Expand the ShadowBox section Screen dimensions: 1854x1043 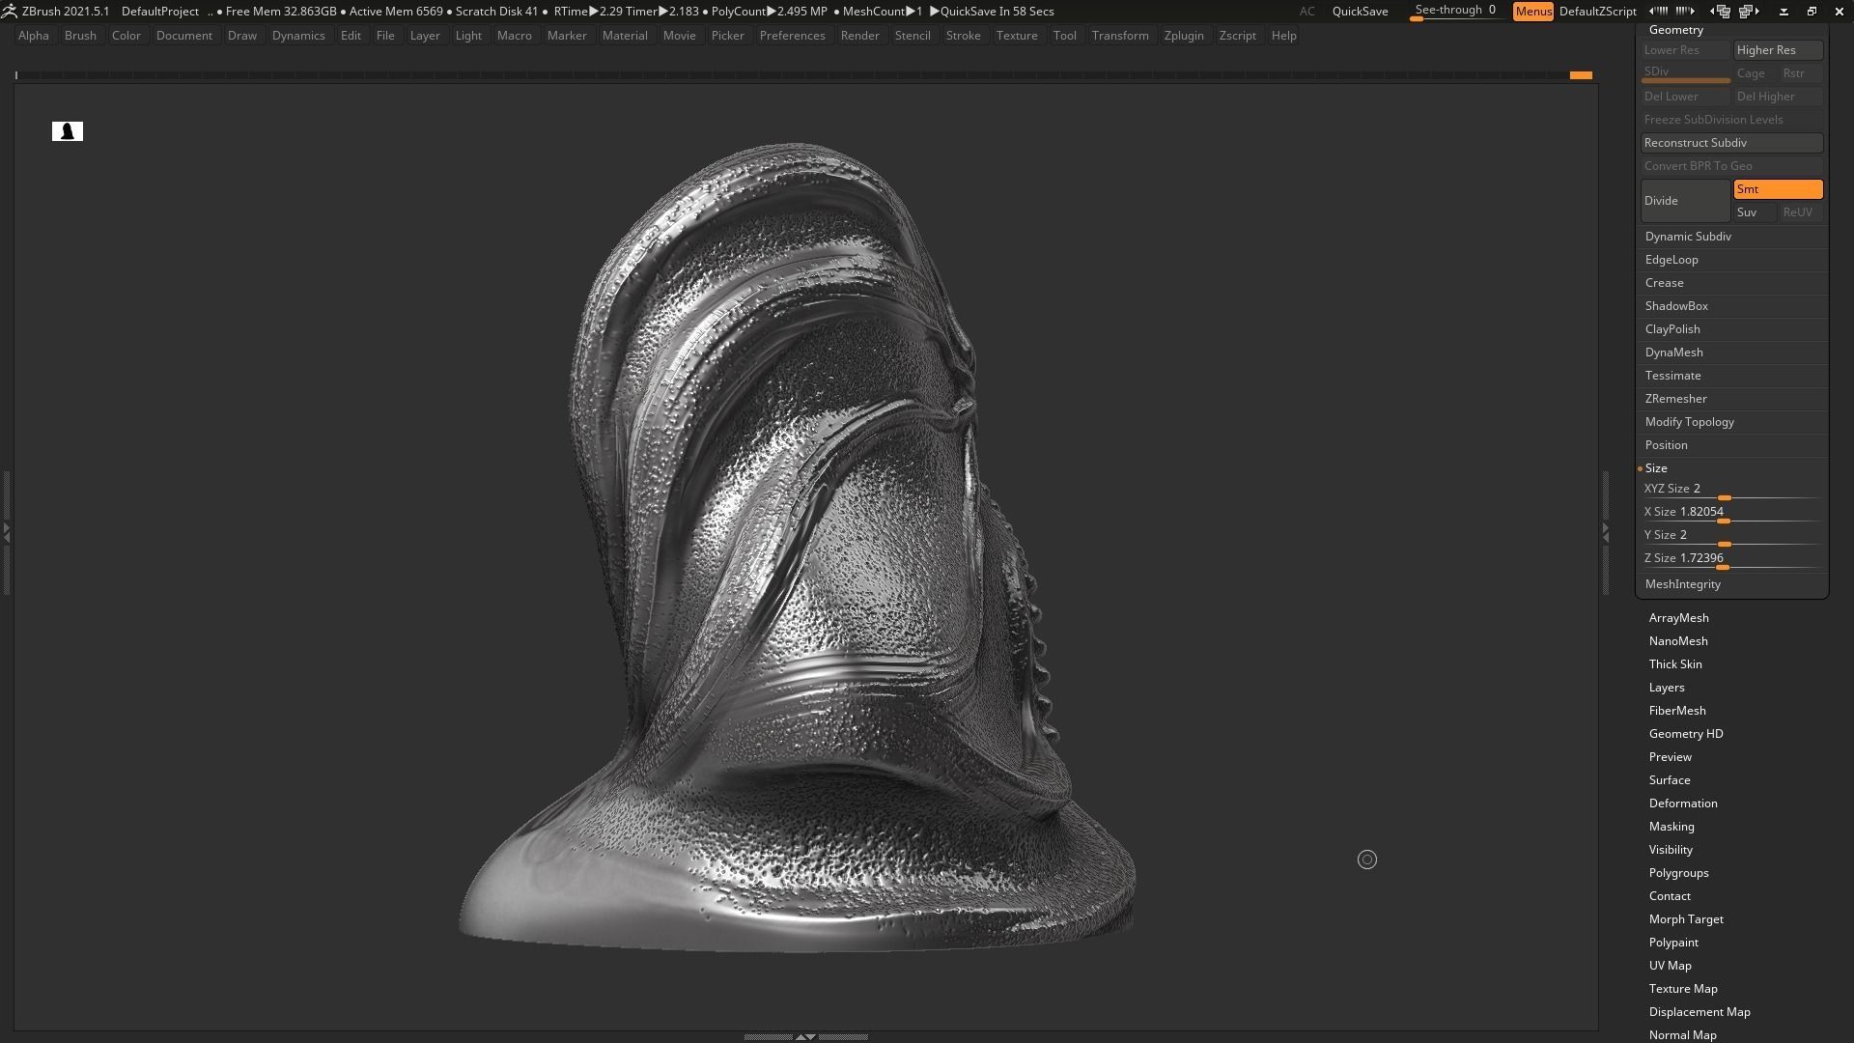pos(1676,306)
